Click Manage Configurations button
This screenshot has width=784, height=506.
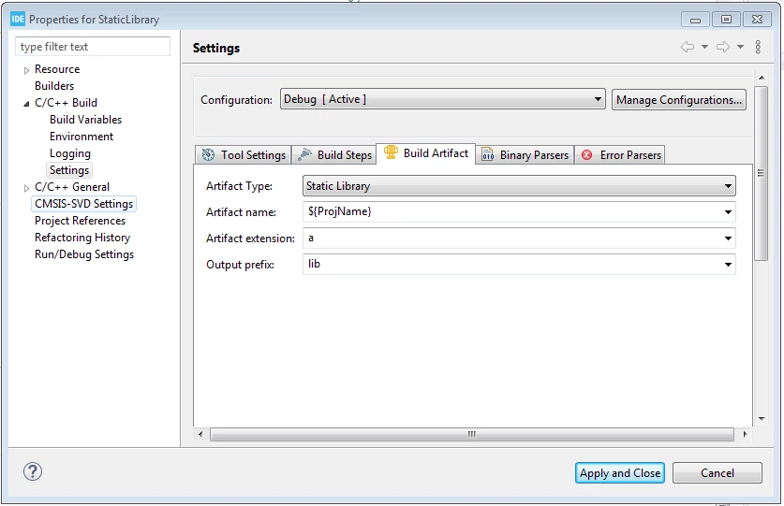point(679,99)
